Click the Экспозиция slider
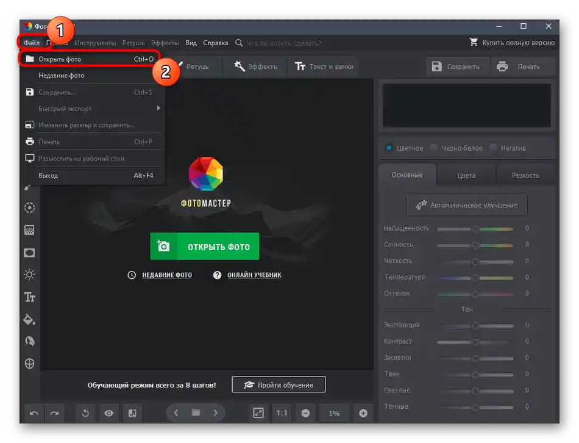 click(475, 326)
